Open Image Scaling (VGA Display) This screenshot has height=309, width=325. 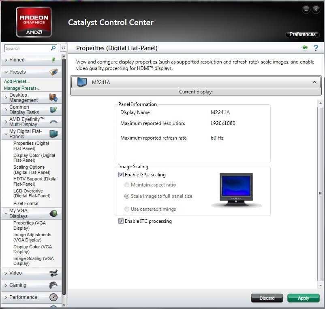pyautogui.click(x=33, y=261)
